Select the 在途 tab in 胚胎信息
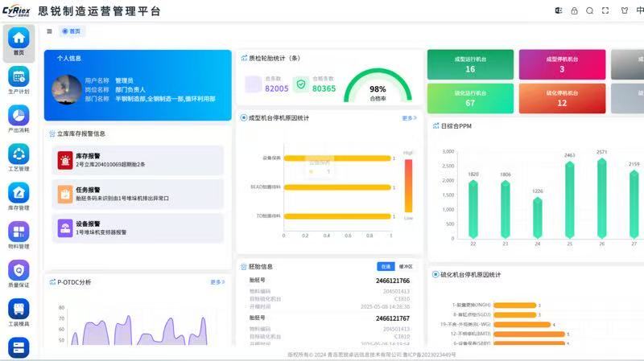Image resolution: width=644 pixels, height=361 pixels. point(386,266)
